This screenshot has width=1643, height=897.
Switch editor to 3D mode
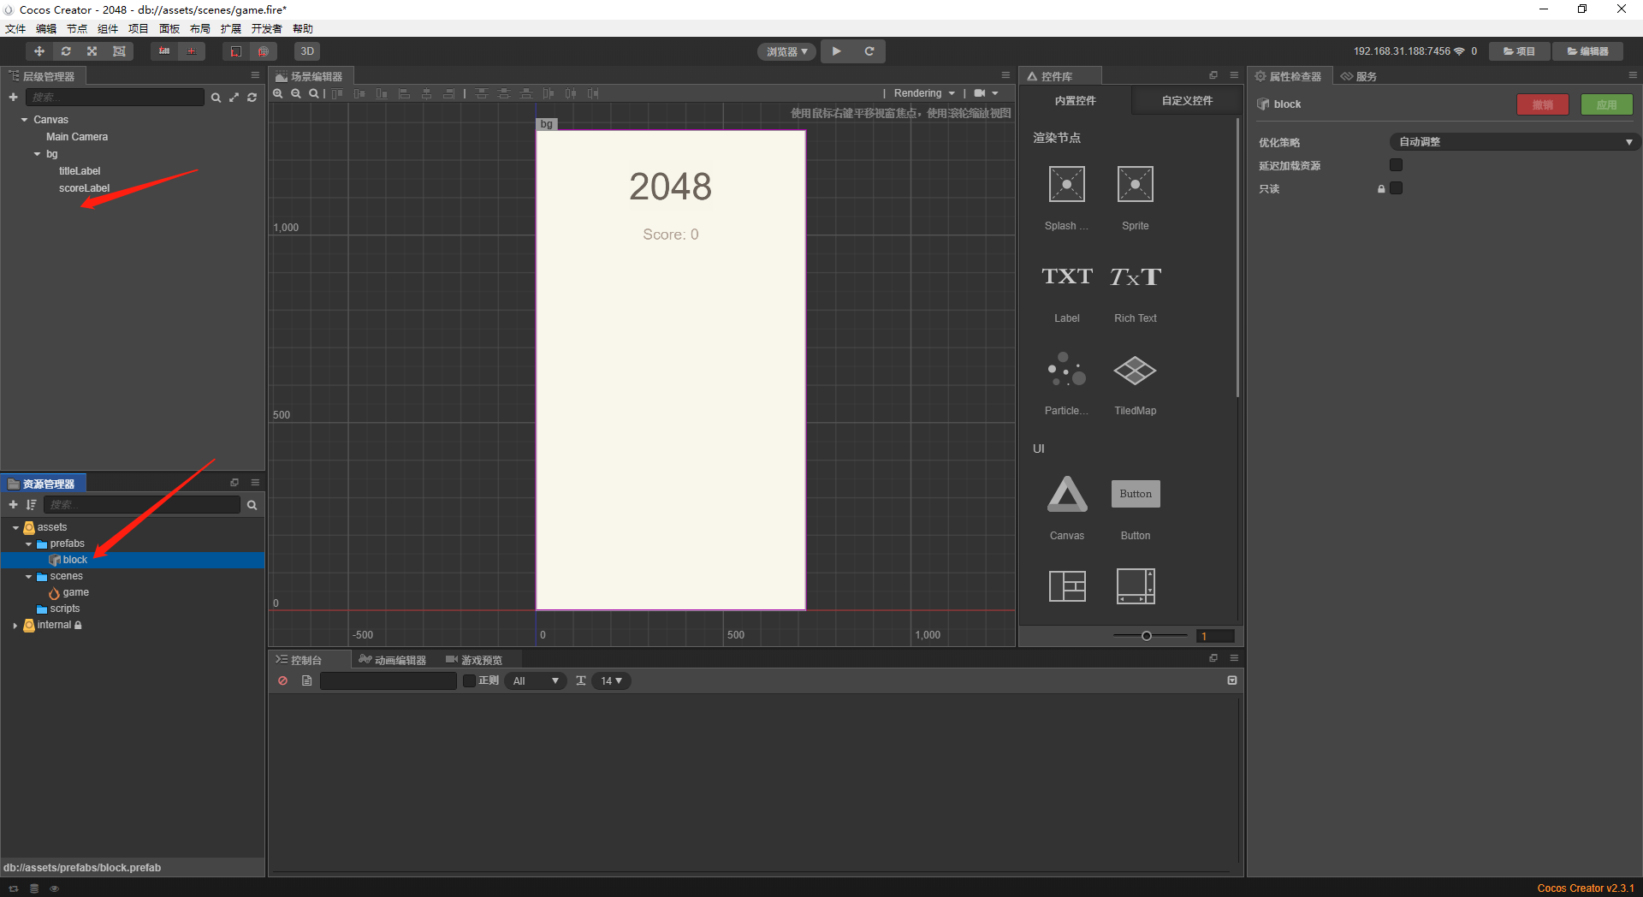coord(306,51)
